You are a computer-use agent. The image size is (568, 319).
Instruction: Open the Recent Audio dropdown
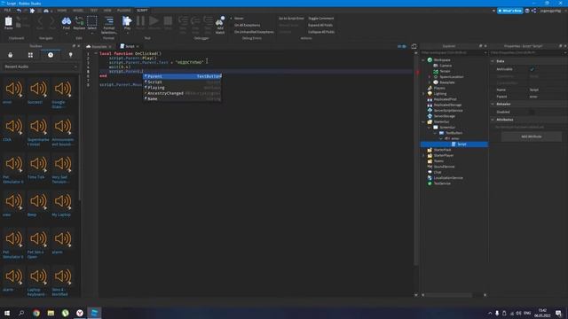tap(40, 66)
